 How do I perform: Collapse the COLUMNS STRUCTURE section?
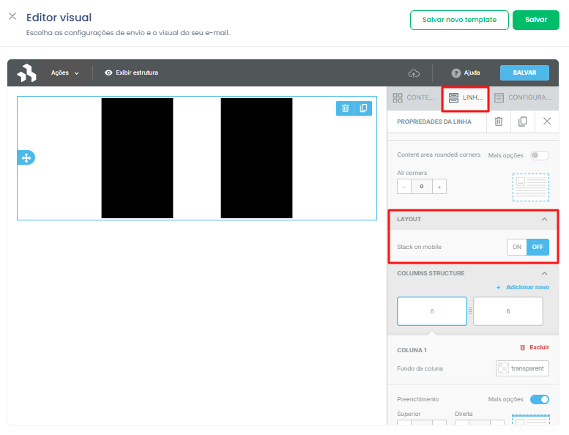pyautogui.click(x=544, y=273)
